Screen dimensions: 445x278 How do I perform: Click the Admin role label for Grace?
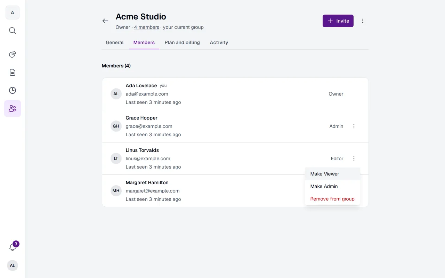point(336,126)
